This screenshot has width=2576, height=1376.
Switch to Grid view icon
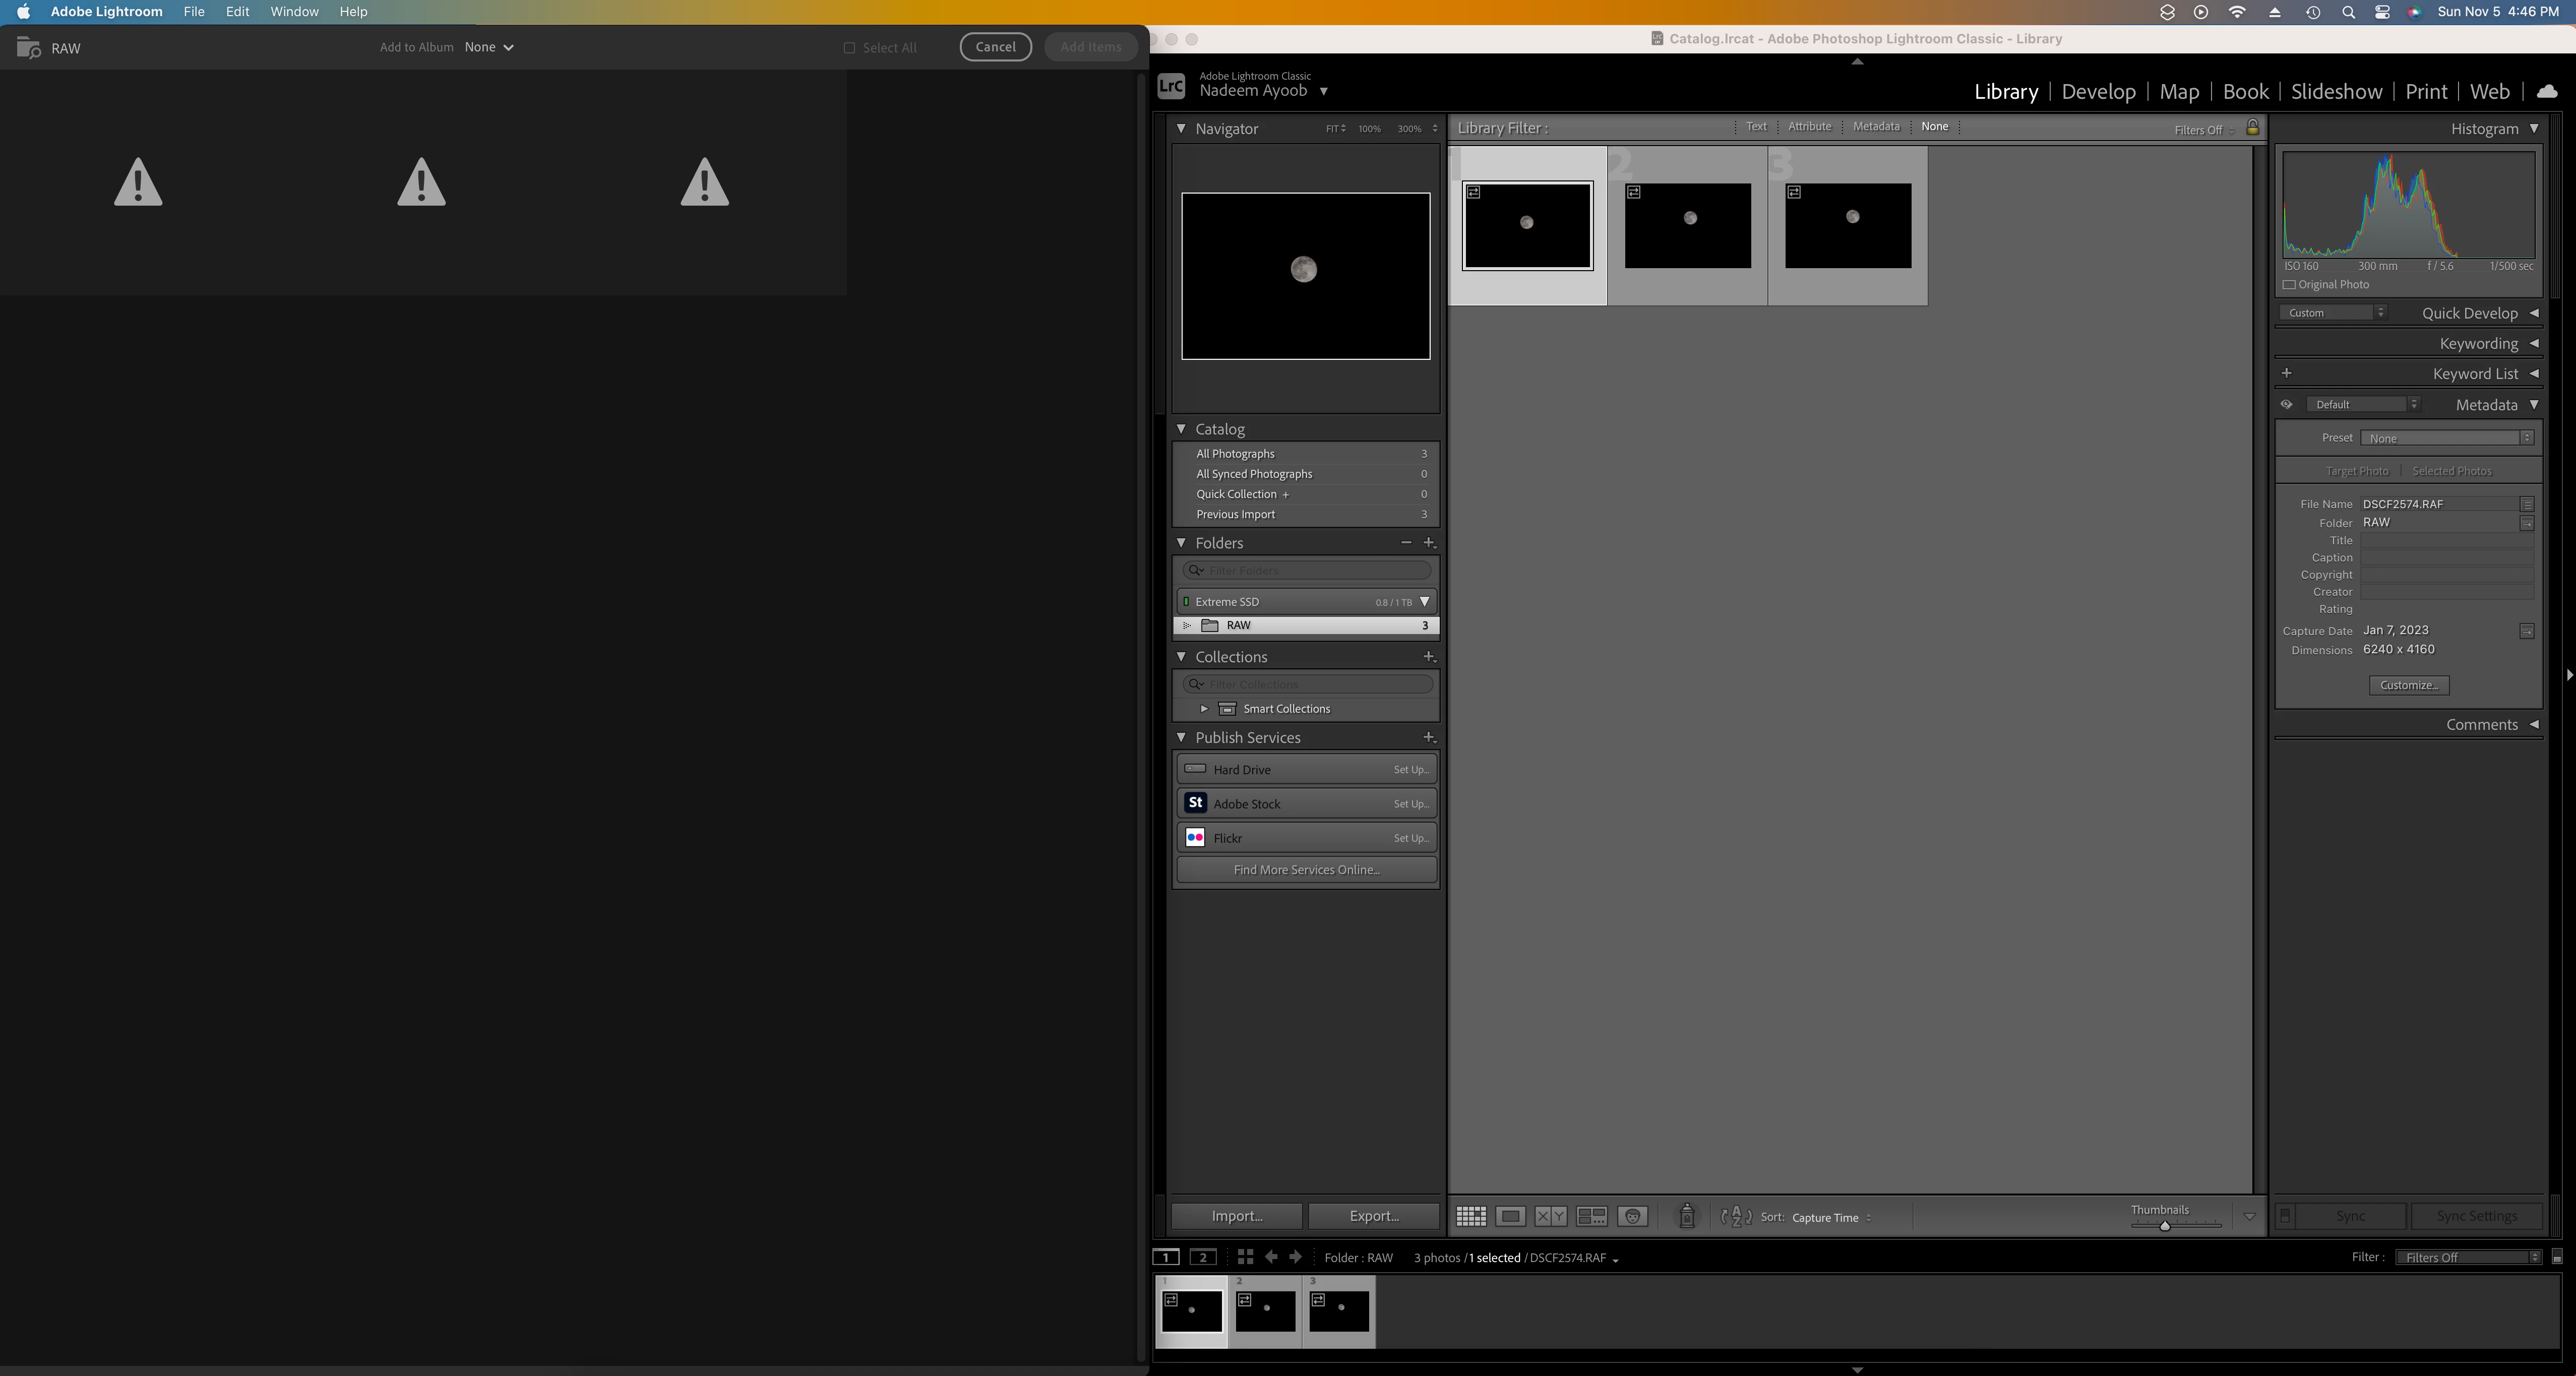click(x=1470, y=1216)
